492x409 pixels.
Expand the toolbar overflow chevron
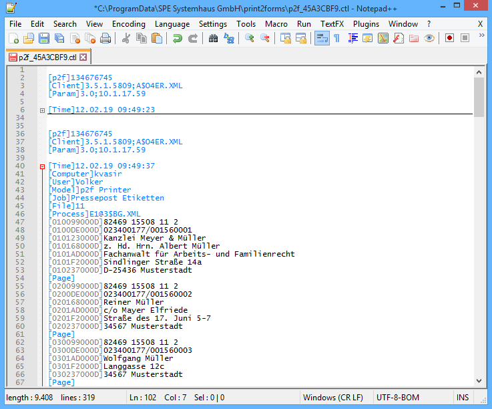pyautogui.click(x=482, y=37)
